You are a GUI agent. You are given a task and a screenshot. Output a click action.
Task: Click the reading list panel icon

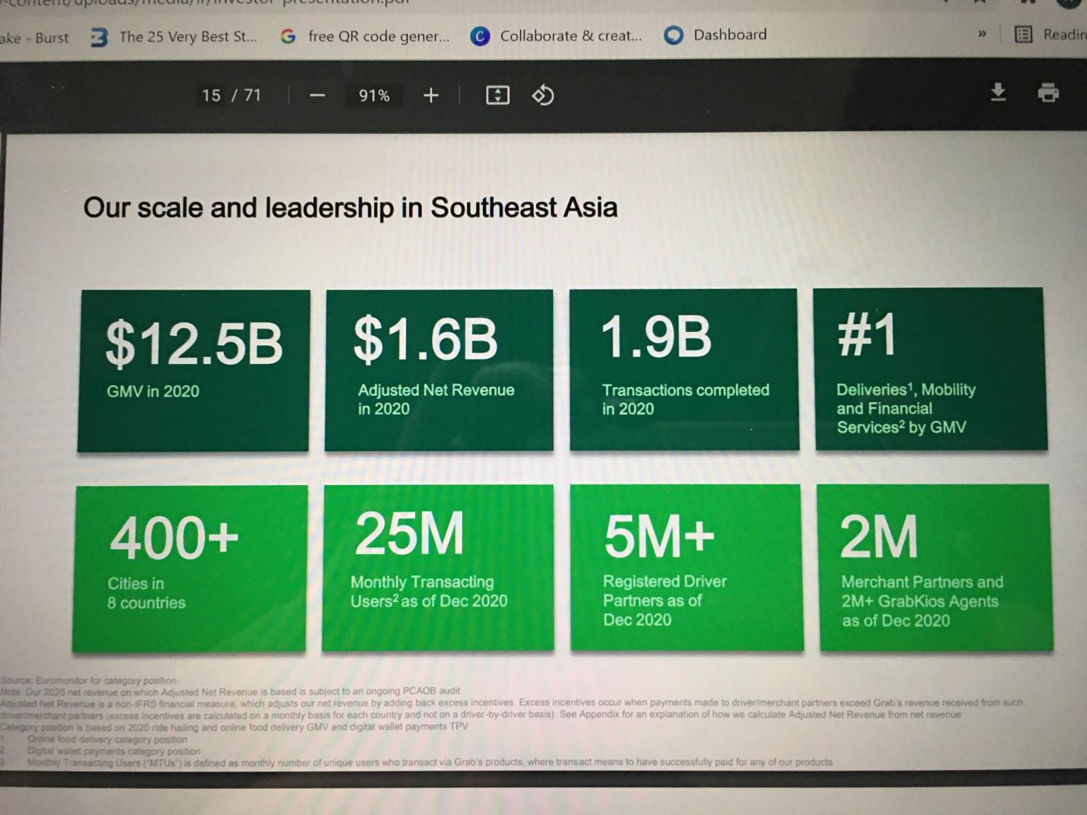coord(1023,34)
